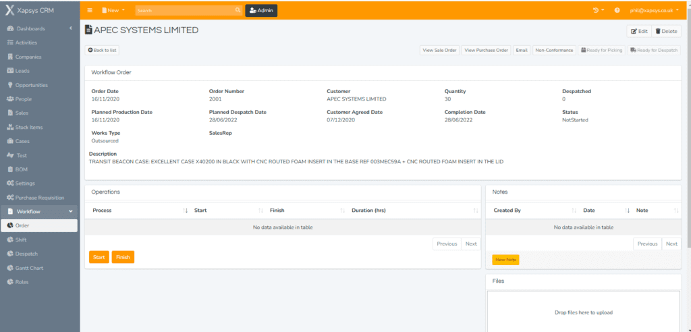691x332 pixels.
Task: Click Next in Notes pagination
Action: [671, 244]
